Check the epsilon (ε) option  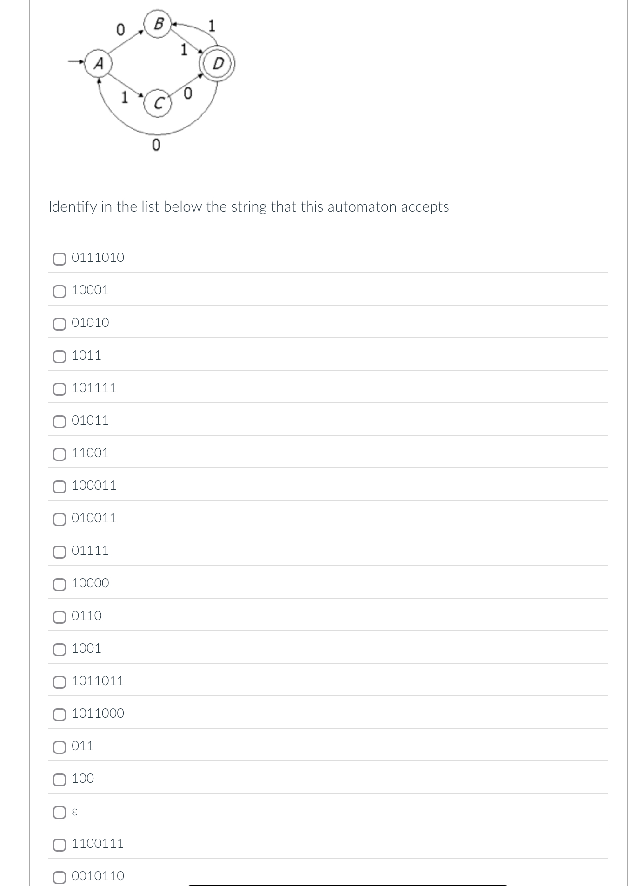pos(59,811)
